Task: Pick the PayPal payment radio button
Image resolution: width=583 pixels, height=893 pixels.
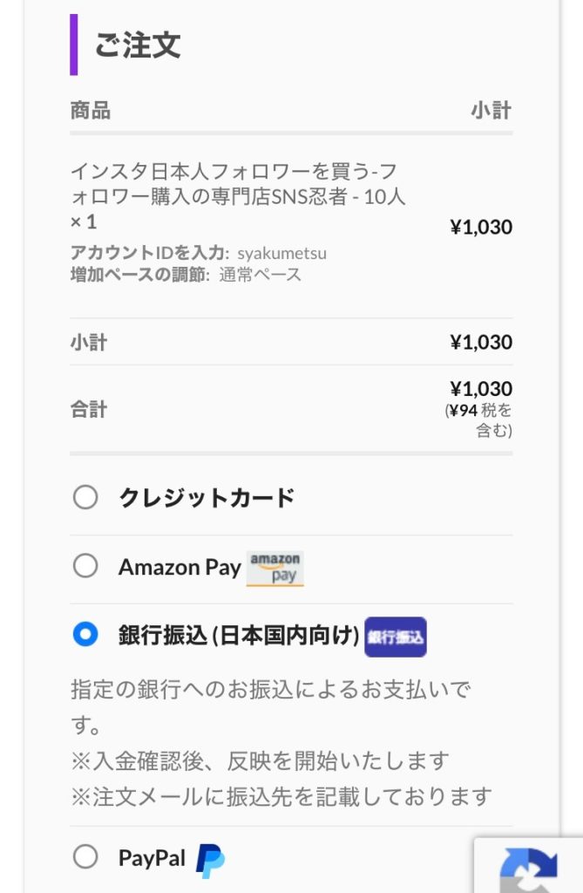Action: click(x=85, y=857)
